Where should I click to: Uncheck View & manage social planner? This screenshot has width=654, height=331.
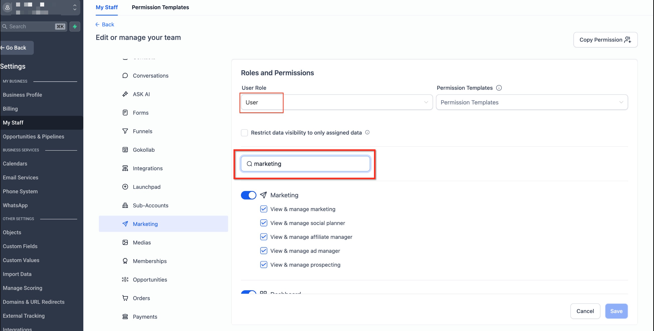point(264,223)
